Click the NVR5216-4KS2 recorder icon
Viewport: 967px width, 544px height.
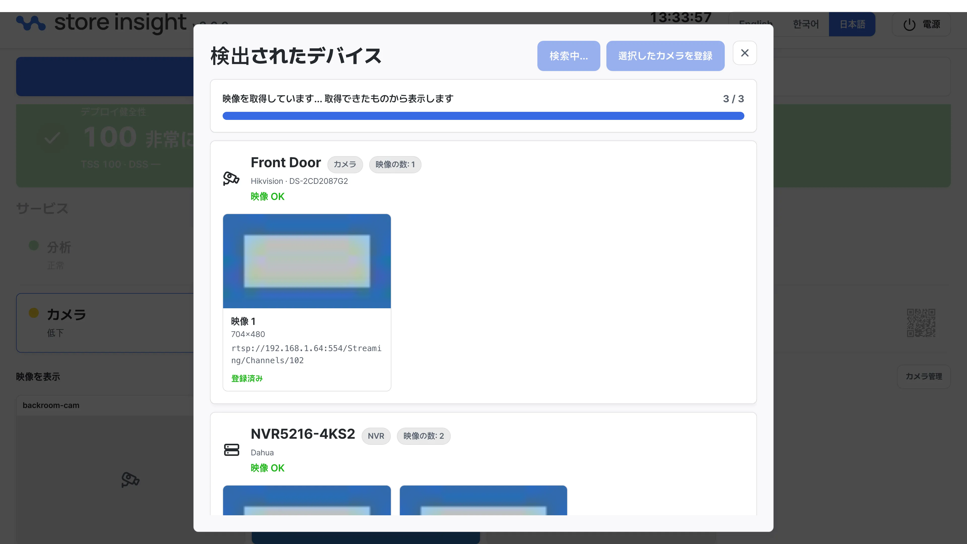pyautogui.click(x=231, y=450)
